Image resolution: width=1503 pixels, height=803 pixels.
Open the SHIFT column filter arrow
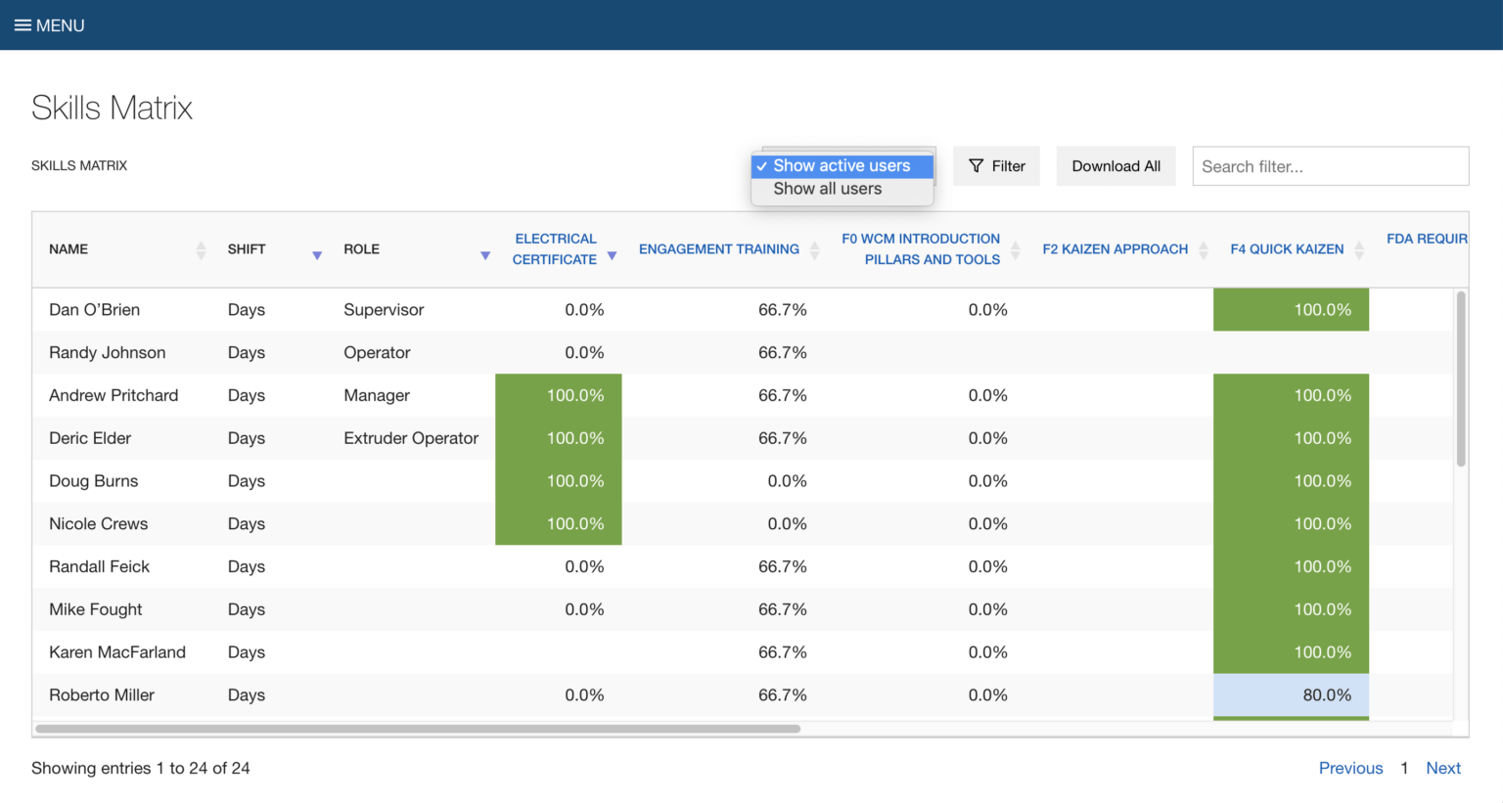click(317, 255)
